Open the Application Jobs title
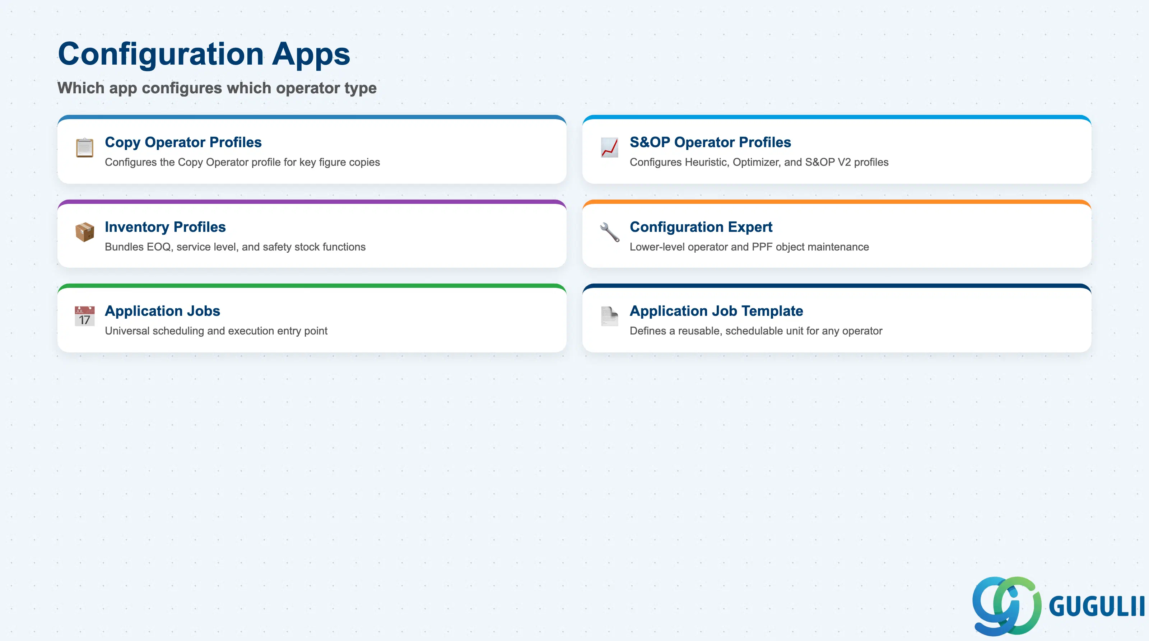The image size is (1149, 641). point(162,311)
